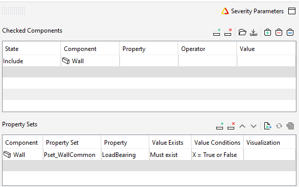299x187 pixels.
Task: Select the Include state cell
Action: tap(32, 61)
